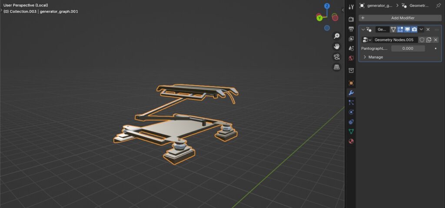Click the pan view hand icon
Image resolution: width=445 pixels, height=208 pixels.
(x=337, y=46)
